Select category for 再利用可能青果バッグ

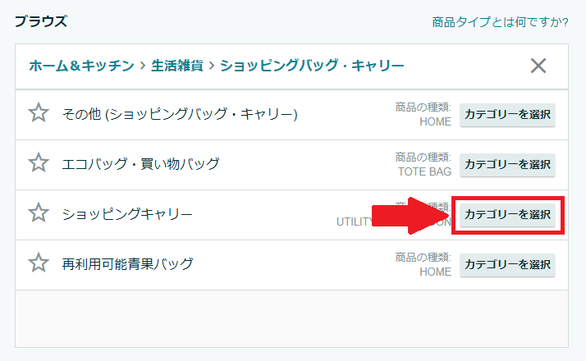[x=507, y=264]
